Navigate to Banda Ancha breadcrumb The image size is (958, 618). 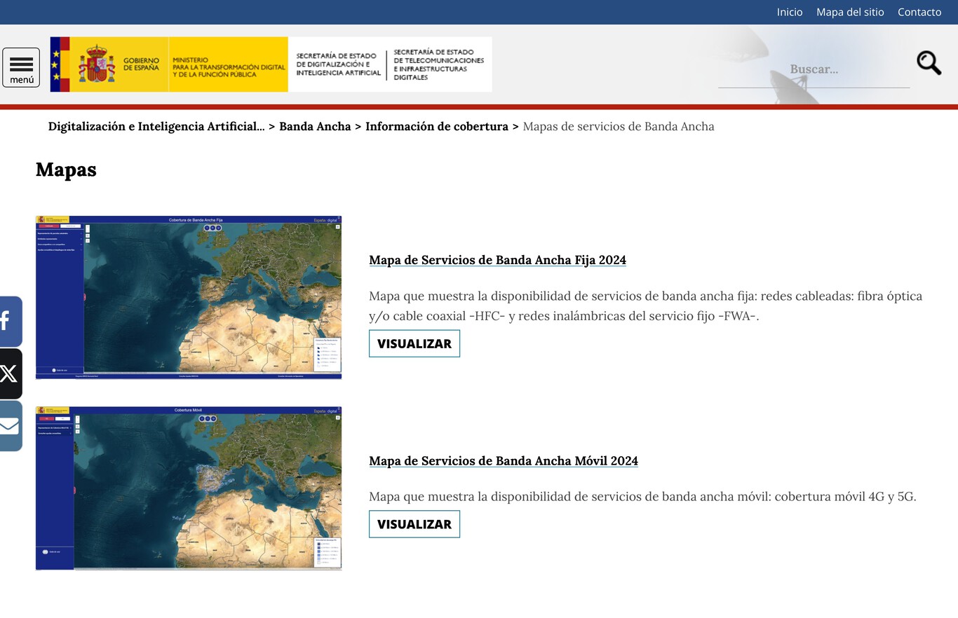(x=315, y=127)
